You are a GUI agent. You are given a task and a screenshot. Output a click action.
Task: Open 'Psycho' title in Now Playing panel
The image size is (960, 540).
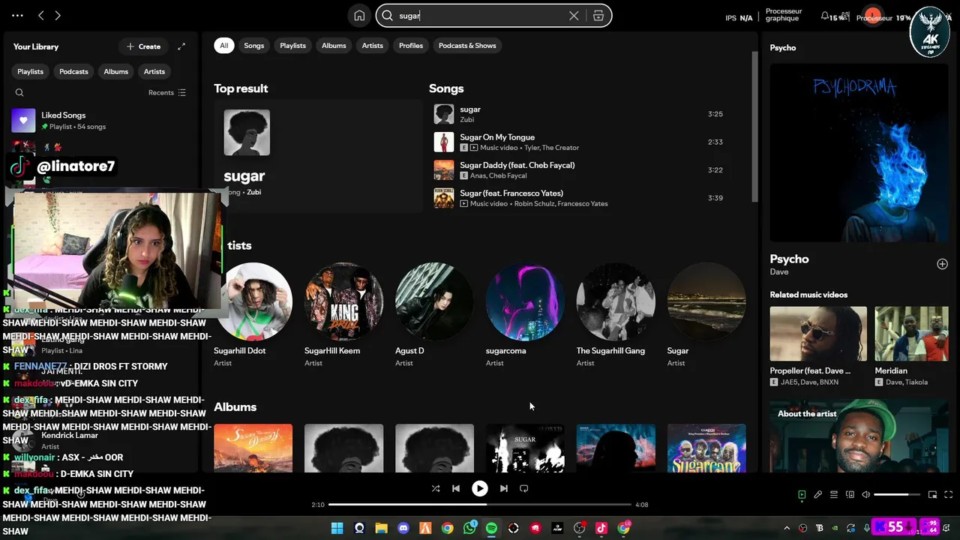point(789,259)
